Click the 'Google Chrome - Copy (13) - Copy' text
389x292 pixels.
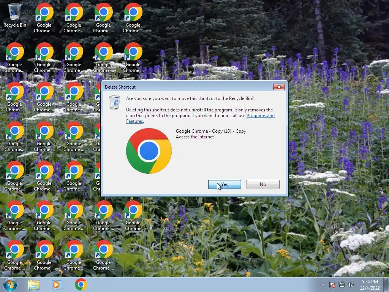[x=211, y=131]
